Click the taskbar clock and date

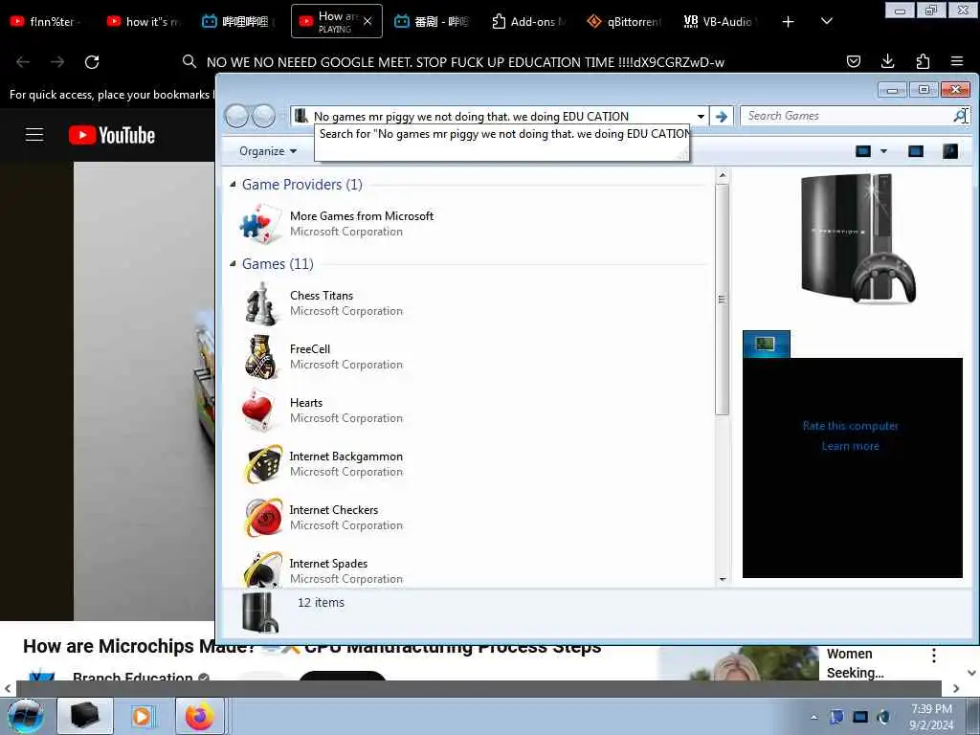pyautogui.click(x=931, y=717)
